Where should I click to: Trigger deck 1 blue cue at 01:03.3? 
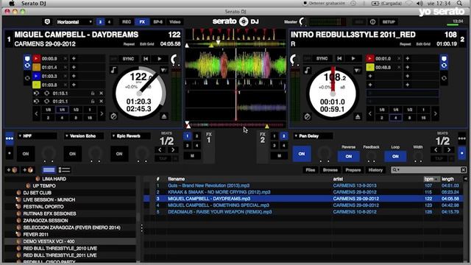(x=36, y=76)
